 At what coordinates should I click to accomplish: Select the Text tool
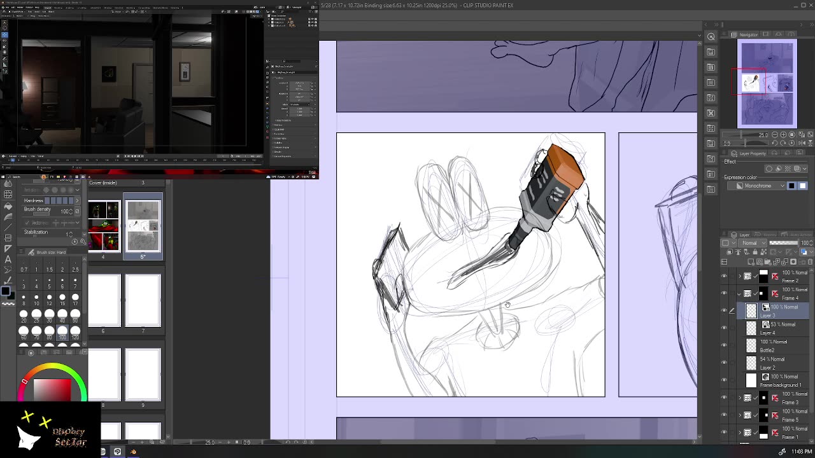pos(8,259)
